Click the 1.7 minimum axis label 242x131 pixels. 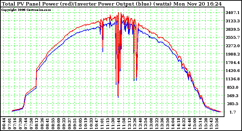[233, 112]
